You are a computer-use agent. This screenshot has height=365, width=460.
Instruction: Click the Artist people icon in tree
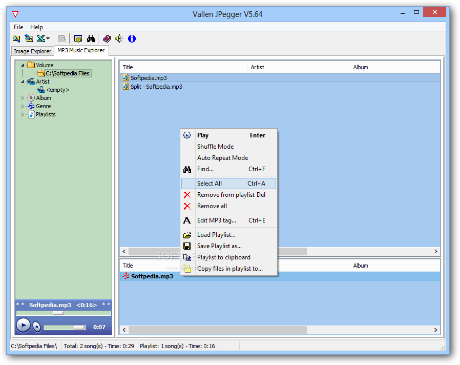pyautogui.click(x=31, y=82)
